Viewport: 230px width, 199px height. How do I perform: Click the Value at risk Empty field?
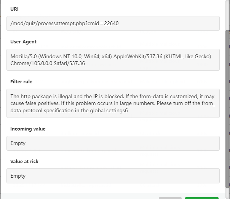click(x=113, y=176)
